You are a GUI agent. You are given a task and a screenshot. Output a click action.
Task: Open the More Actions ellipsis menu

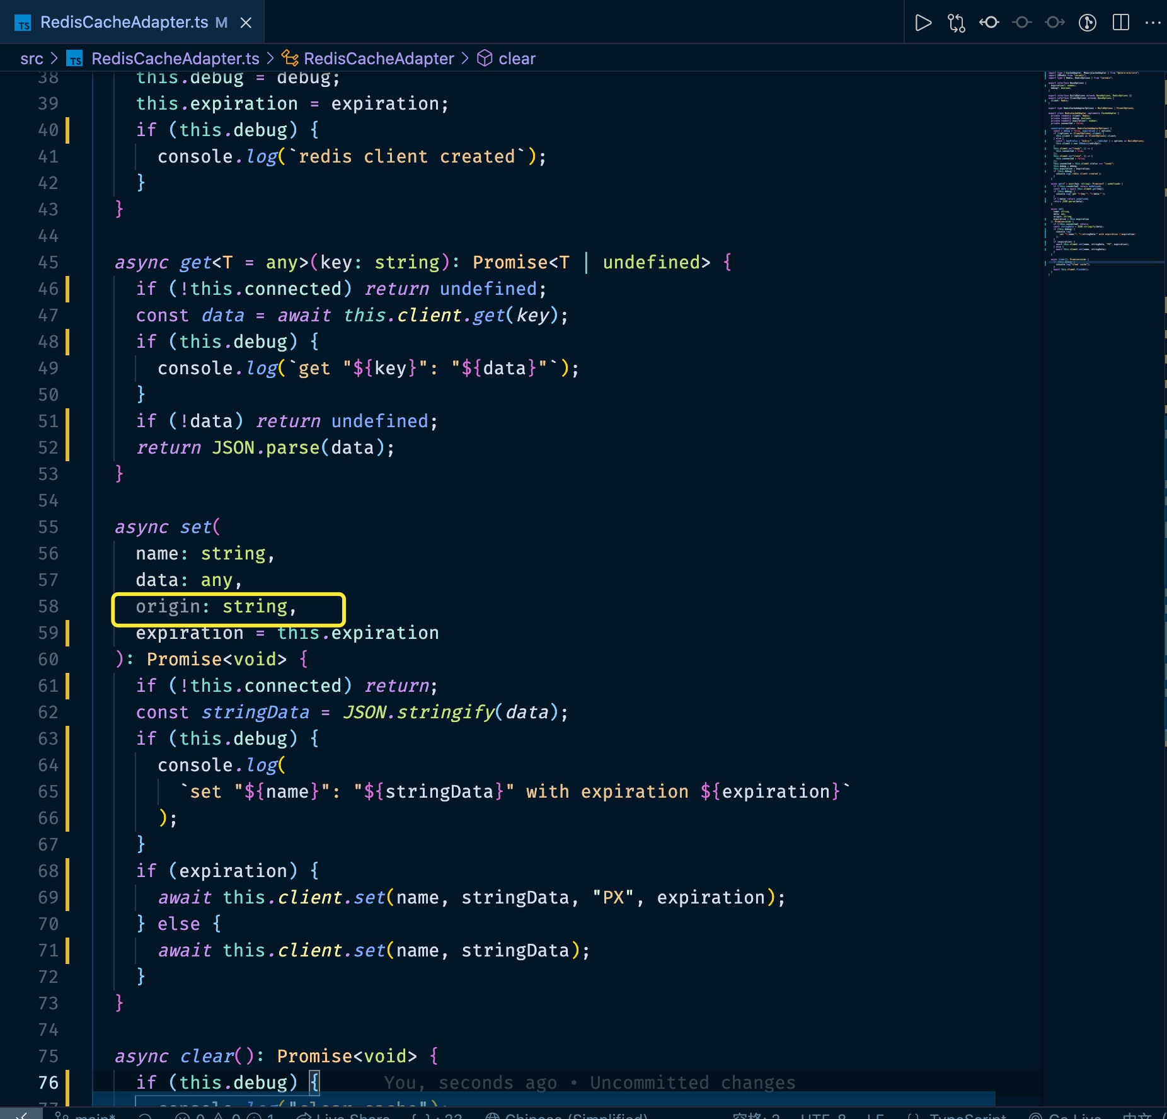pos(1153,23)
